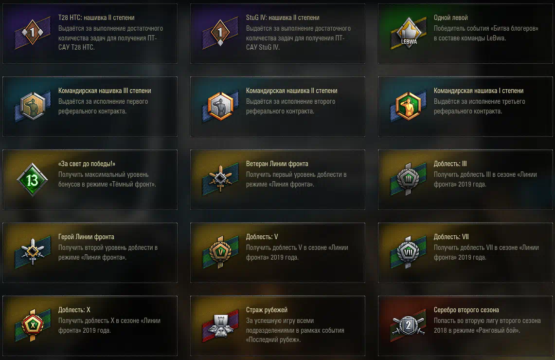Click the Ветеран Линии фронта title text

click(277, 164)
